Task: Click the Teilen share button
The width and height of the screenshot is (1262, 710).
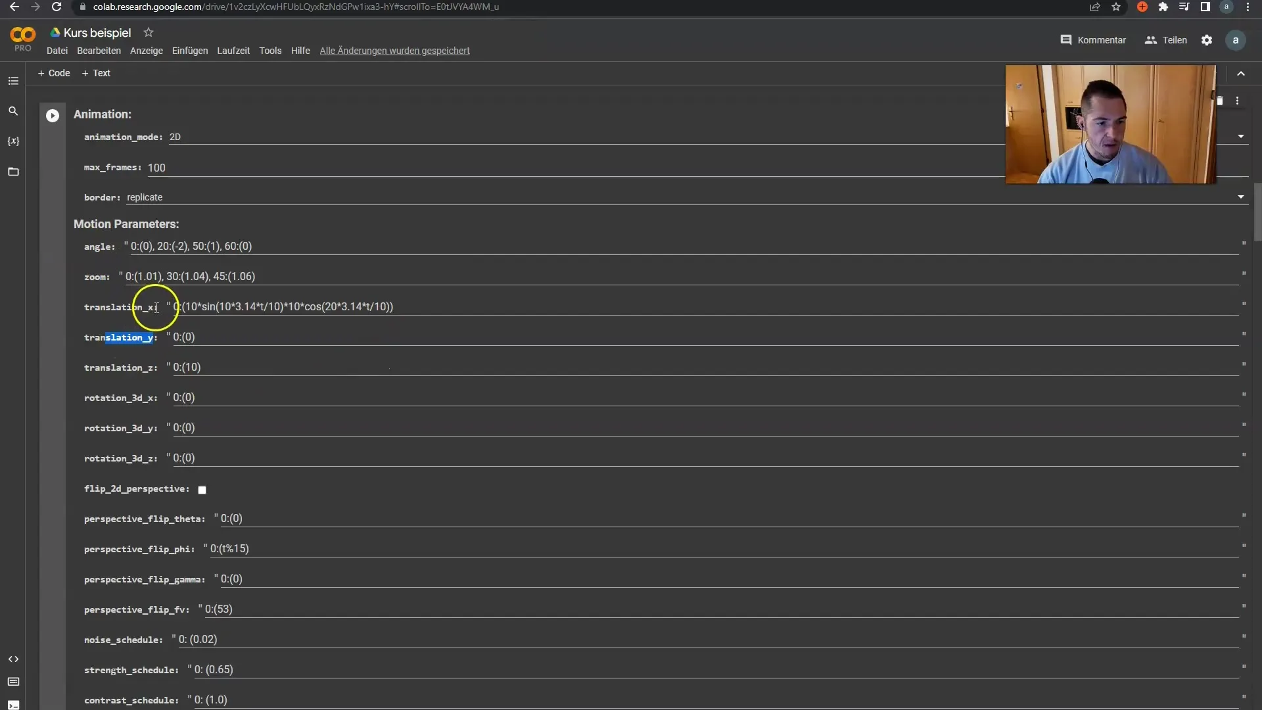Action: pyautogui.click(x=1166, y=40)
